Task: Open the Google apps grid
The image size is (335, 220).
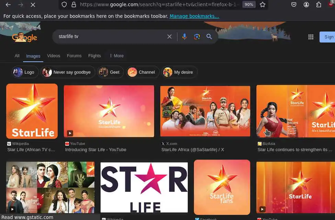Action: point(311,37)
